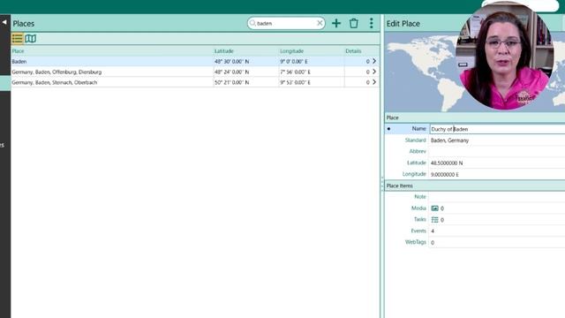Click the Place section header
The width and height of the screenshot is (565, 318).
[475, 117]
